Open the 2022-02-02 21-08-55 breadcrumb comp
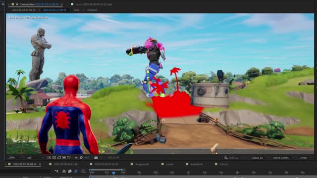Viewport: 317px width, 178px height. coord(24,10)
